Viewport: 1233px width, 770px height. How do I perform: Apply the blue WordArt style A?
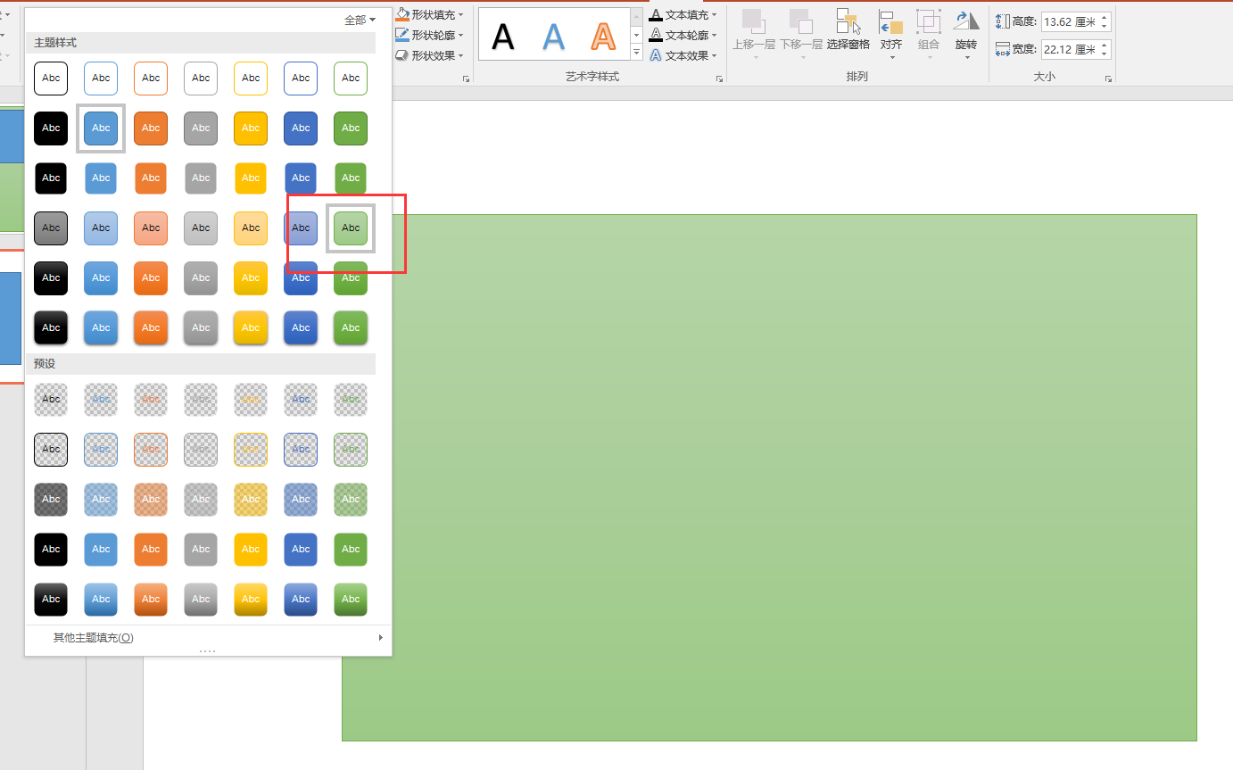[554, 36]
